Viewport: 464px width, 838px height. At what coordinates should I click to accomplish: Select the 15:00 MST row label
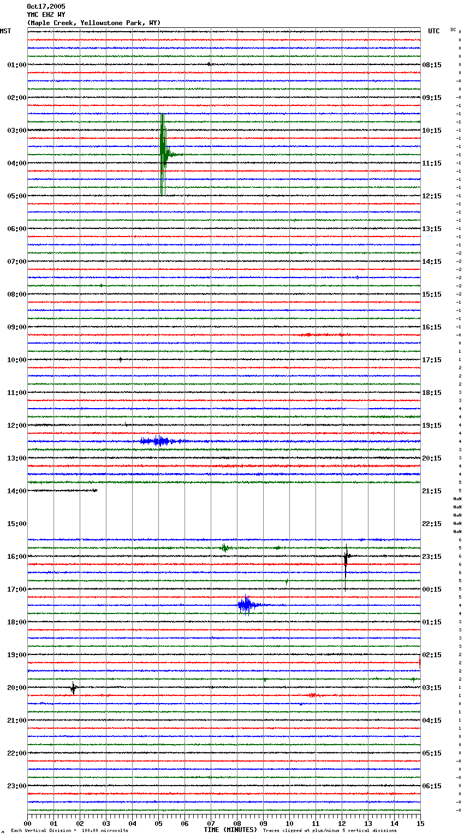point(17,524)
